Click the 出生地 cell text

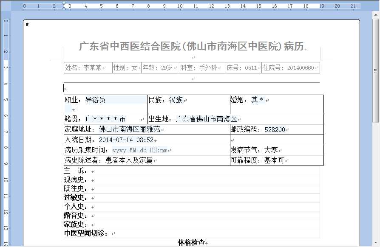pyautogui.click(x=193, y=119)
